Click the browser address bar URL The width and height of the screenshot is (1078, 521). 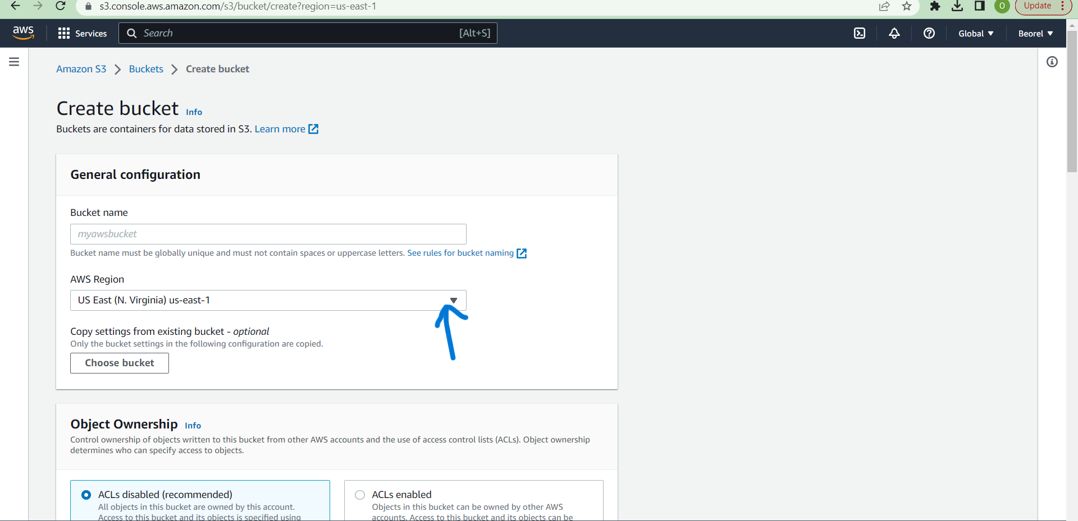[x=238, y=6]
